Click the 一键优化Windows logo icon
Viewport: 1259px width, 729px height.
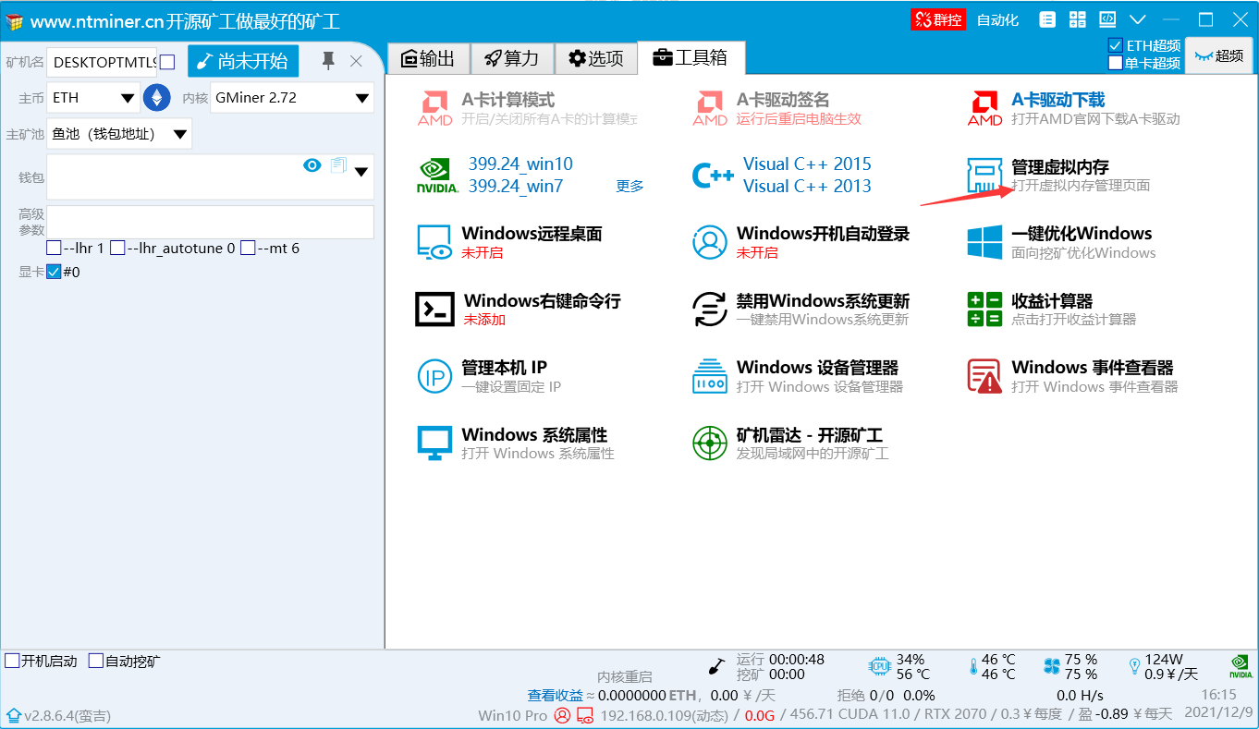click(x=985, y=242)
